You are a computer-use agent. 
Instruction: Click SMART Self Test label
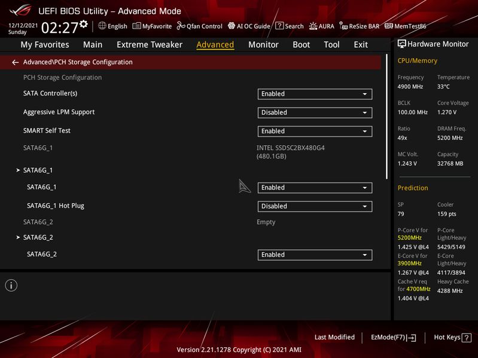tap(47, 131)
